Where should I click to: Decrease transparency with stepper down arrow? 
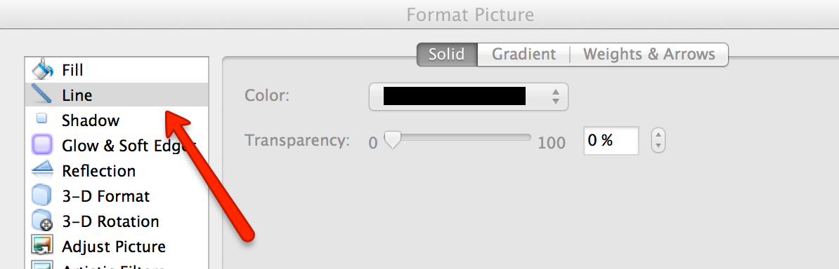[x=658, y=147]
